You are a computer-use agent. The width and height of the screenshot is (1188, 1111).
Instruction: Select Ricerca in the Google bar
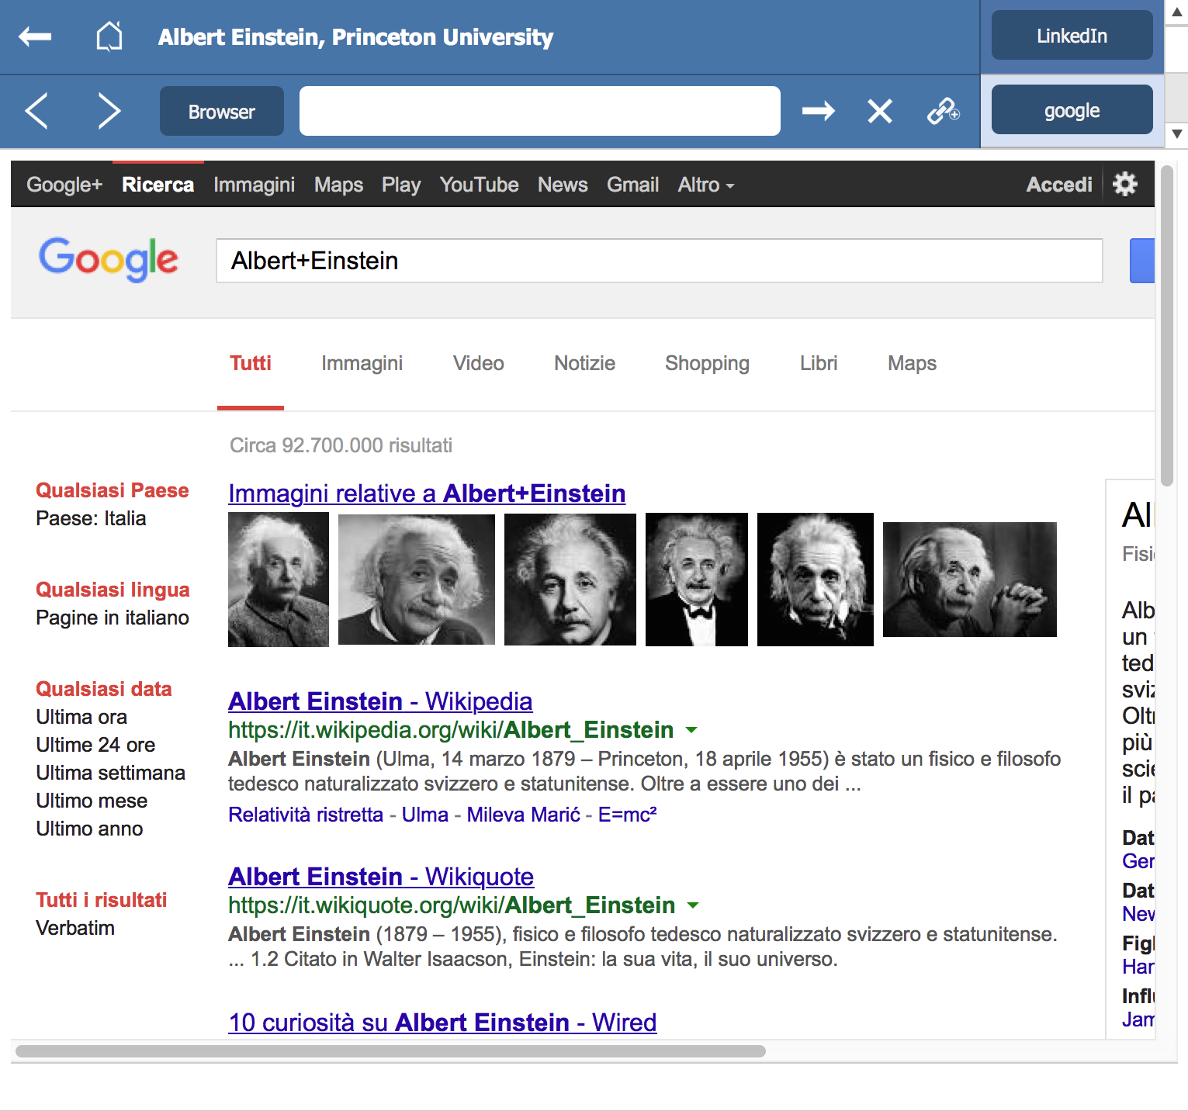pos(158,185)
